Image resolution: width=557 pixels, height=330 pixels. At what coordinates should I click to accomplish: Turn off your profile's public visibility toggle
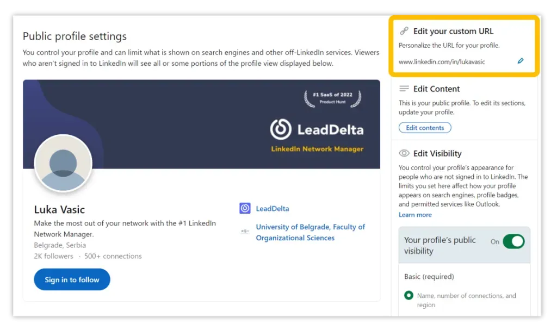point(513,241)
